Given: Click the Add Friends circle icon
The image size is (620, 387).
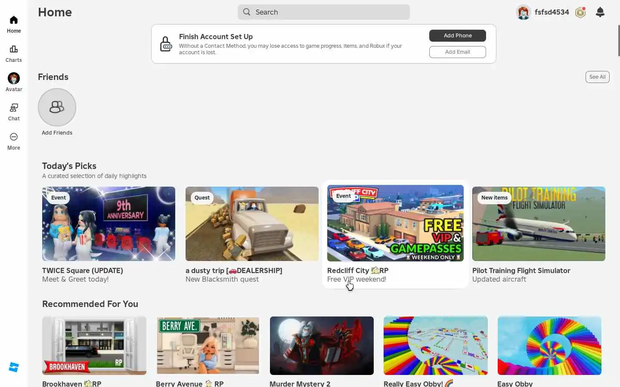Looking at the screenshot, I should (x=57, y=107).
